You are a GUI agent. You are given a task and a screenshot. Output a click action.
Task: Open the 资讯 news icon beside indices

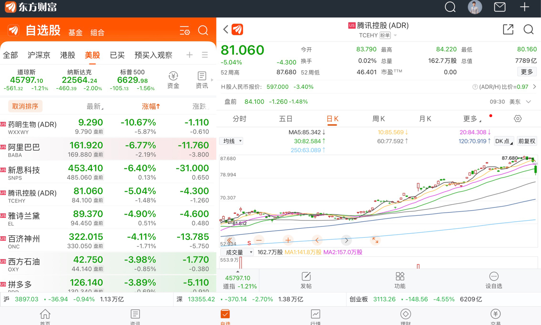202,80
